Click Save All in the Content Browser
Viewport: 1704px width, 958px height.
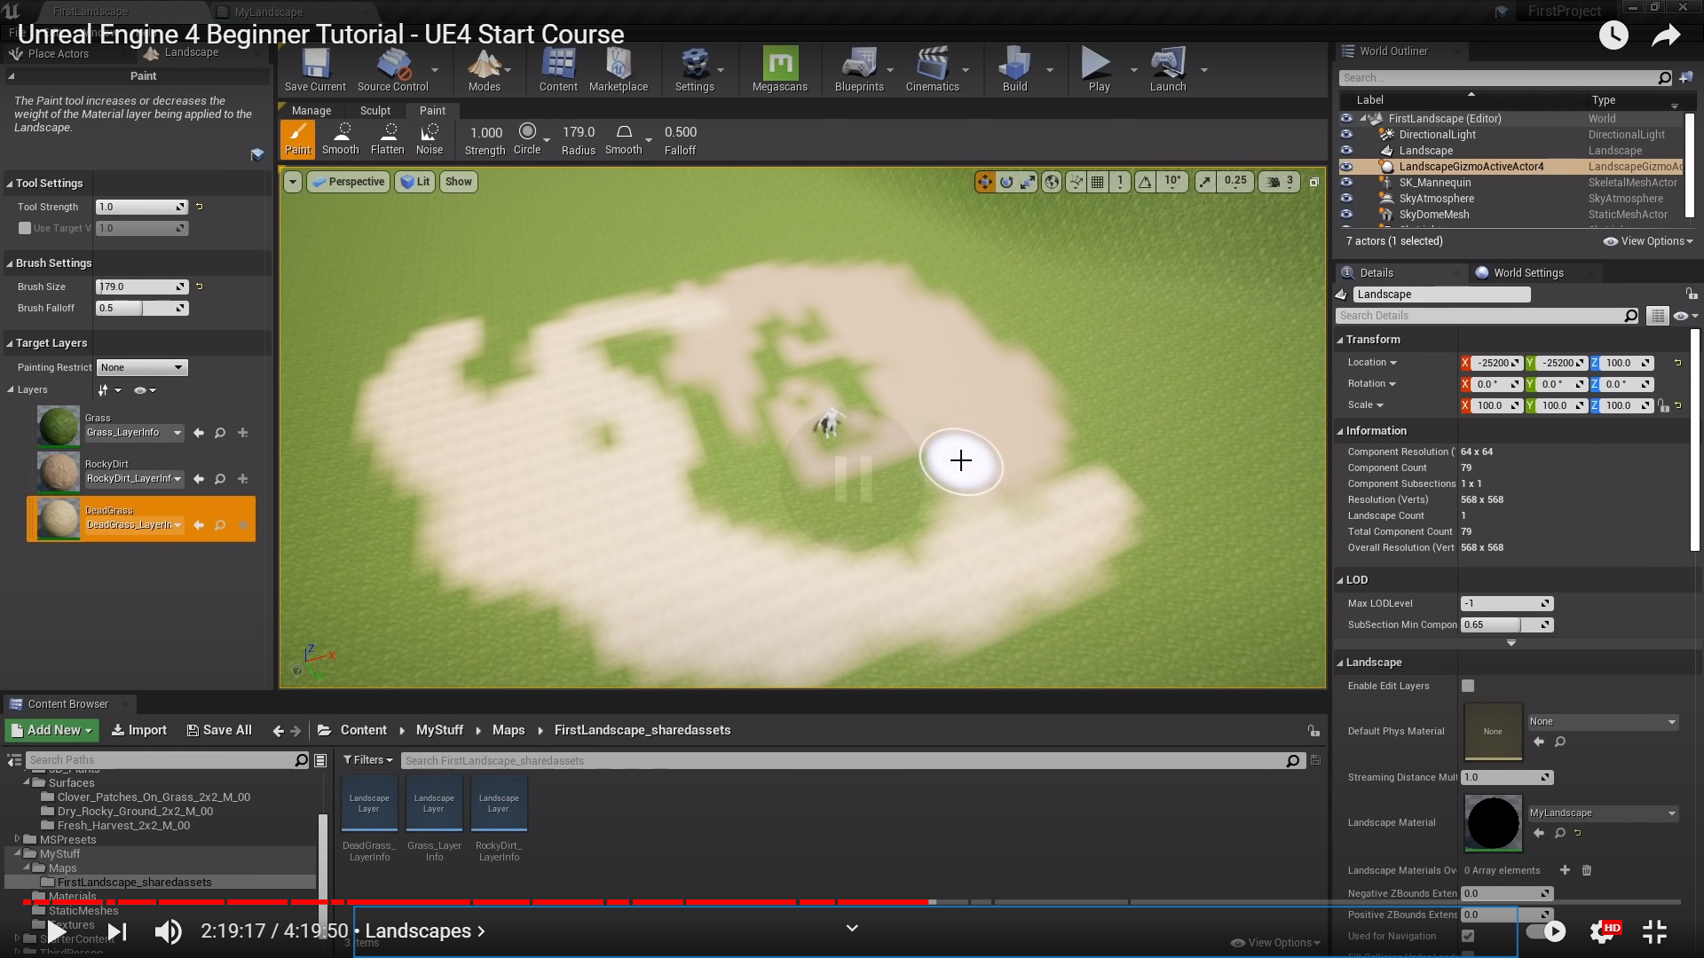click(x=219, y=730)
